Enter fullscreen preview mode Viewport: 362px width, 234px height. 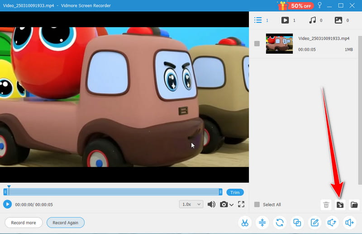point(241,204)
